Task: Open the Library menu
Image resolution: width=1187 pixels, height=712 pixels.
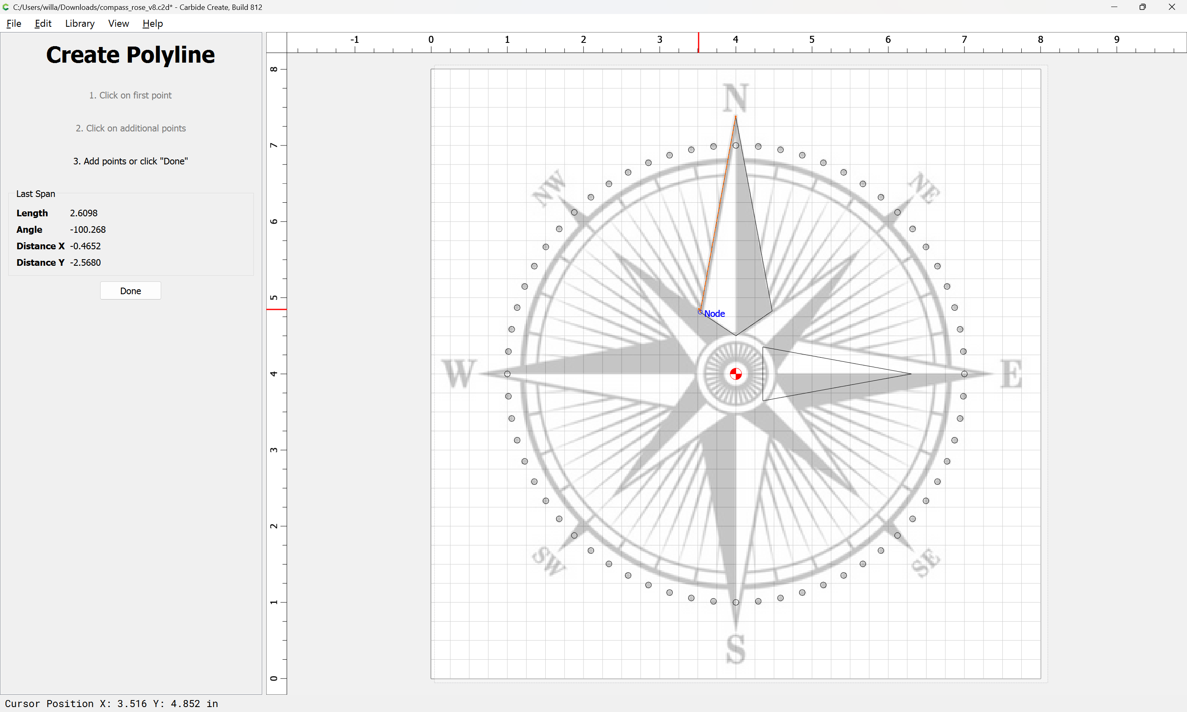Action: point(80,23)
